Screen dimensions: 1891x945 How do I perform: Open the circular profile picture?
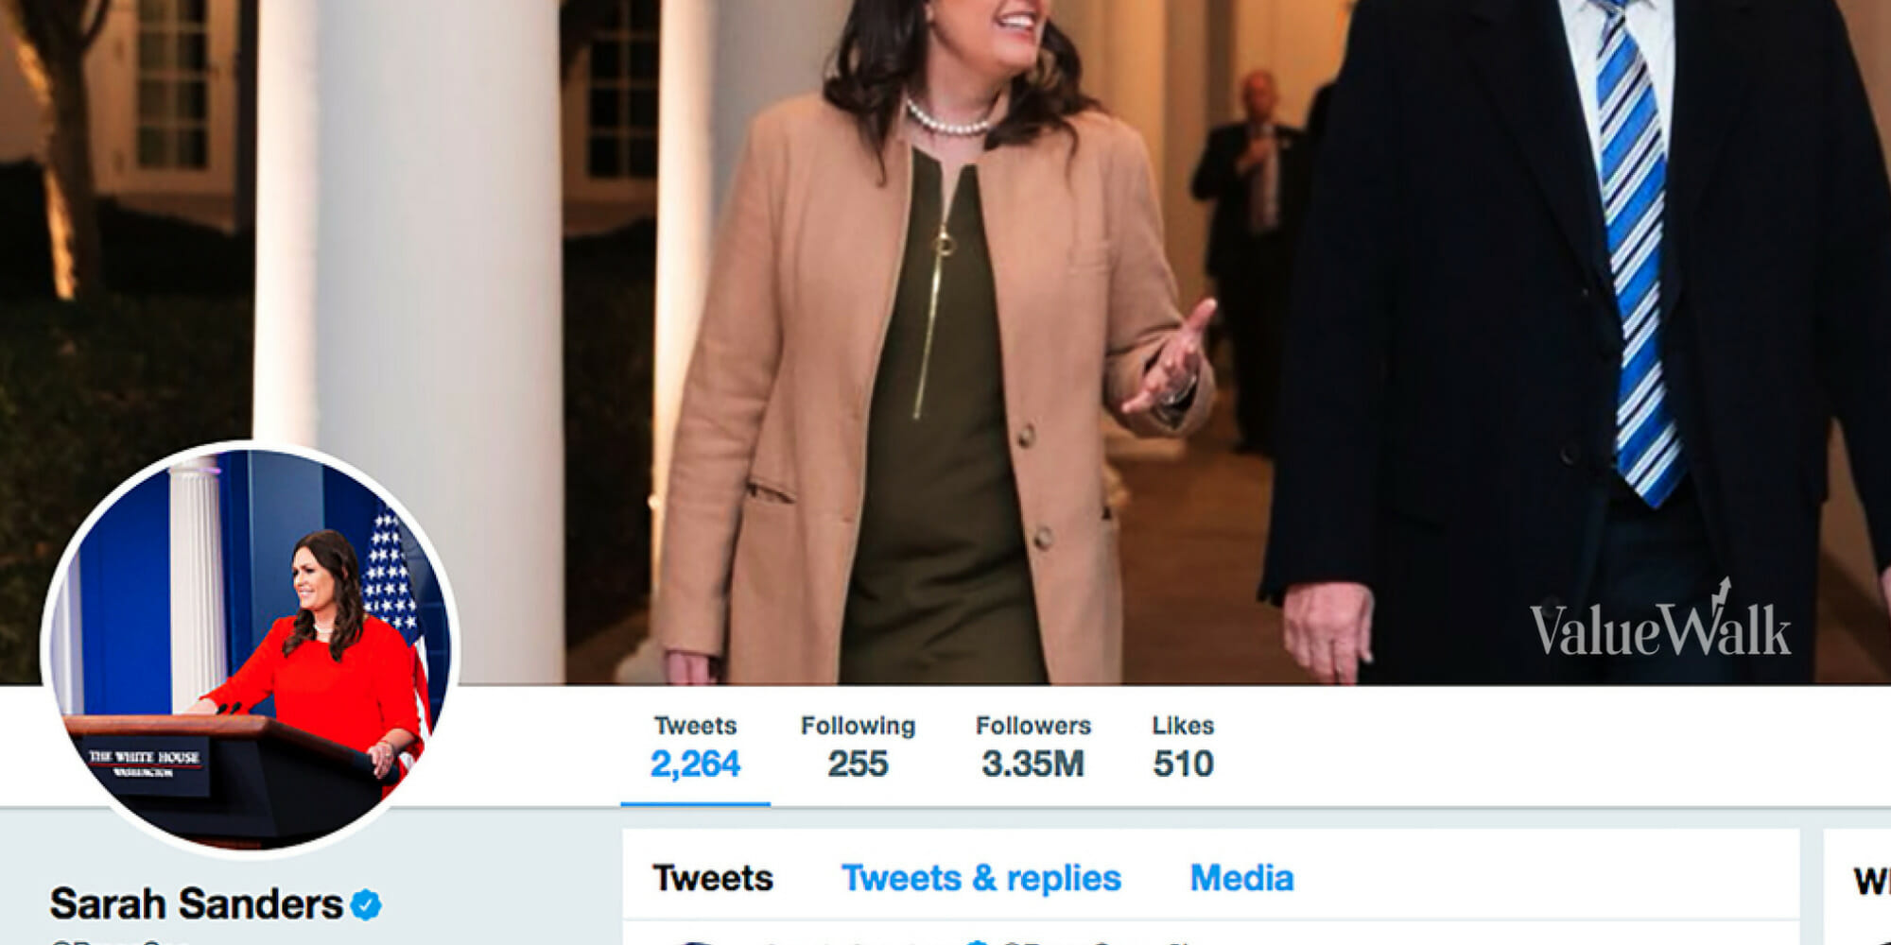tap(252, 648)
